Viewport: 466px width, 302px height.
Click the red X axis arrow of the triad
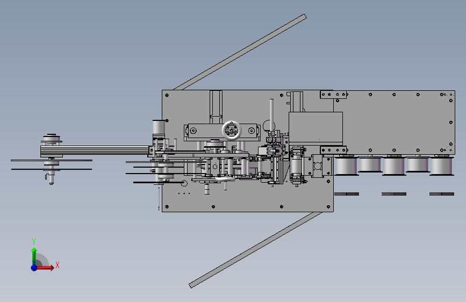coord(45,268)
